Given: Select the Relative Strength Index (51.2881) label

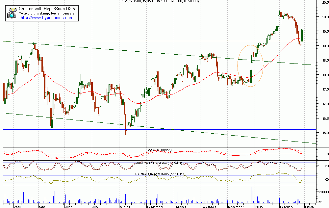Looking at the screenshot, I should (160, 174).
